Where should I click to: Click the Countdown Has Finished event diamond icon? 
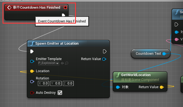[x=9, y=8]
